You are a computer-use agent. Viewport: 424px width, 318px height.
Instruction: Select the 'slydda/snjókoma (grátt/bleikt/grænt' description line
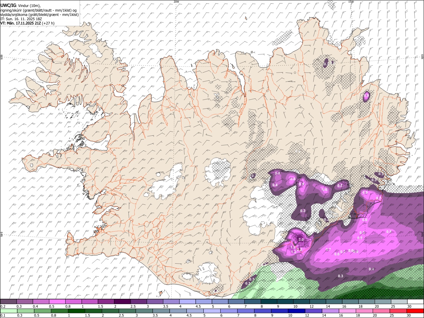(39, 15)
